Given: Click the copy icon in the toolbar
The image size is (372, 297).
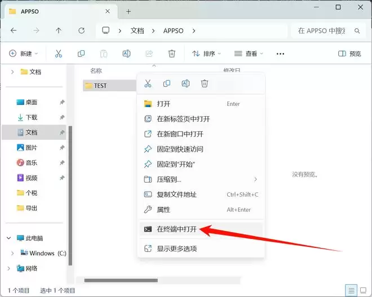Looking at the screenshot, I should (x=81, y=54).
